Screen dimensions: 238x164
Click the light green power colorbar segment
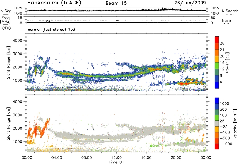(217, 65)
